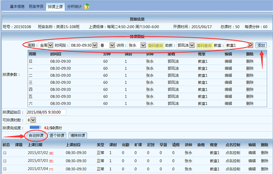Click the red weekday icon beside 2015/07/03
This screenshot has width=273, height=174.
click(51, 161)
